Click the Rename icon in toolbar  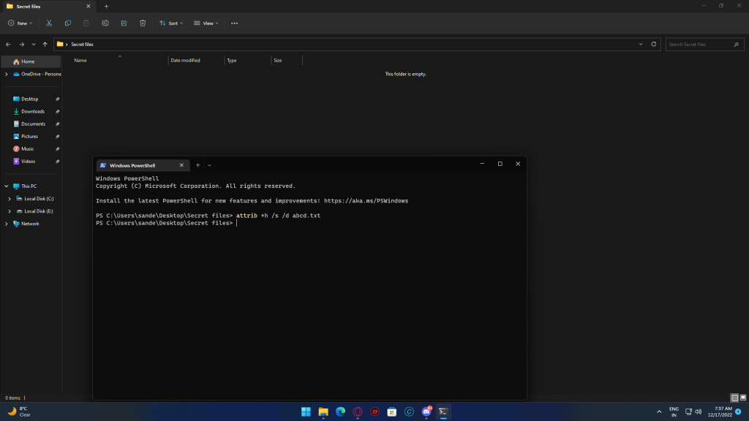[x=105, y=23]
